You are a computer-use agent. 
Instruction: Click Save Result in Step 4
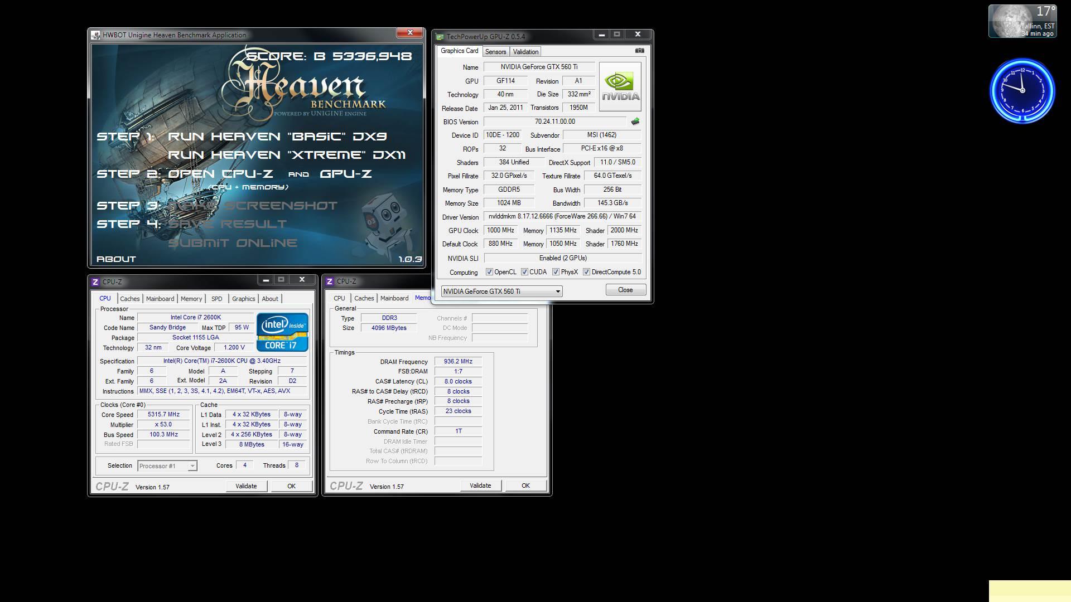227,224
